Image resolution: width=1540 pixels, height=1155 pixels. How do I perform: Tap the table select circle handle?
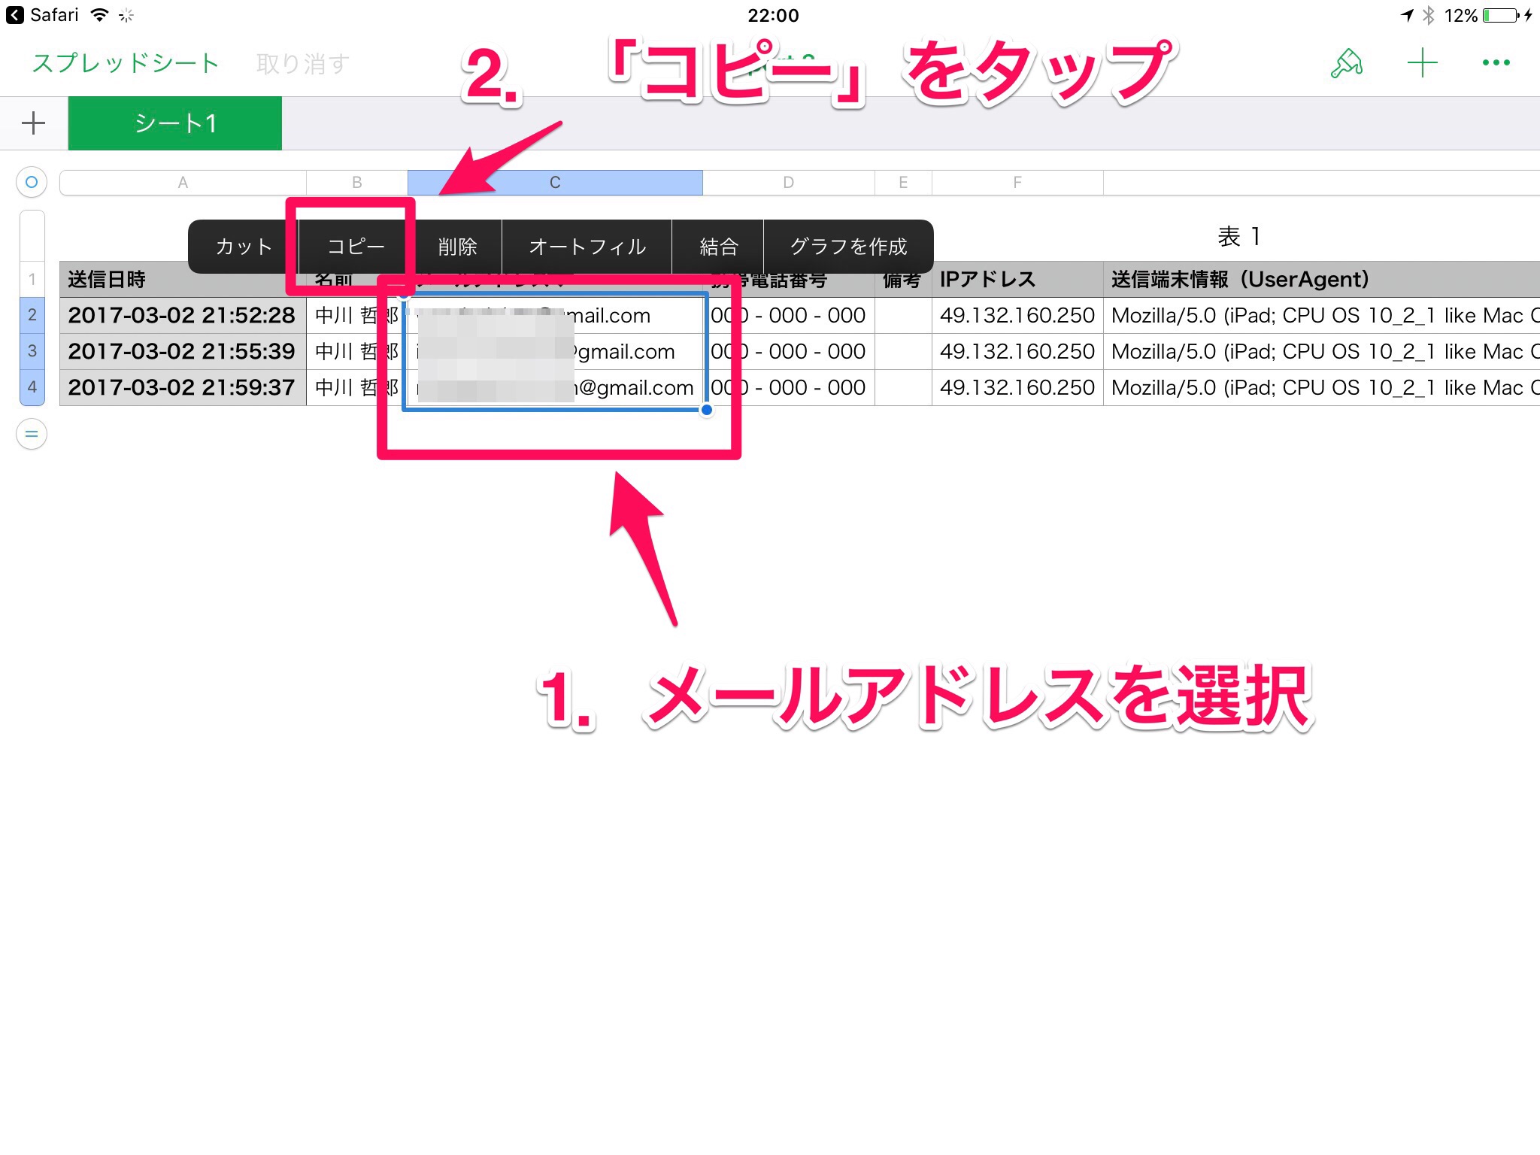coord(32,182)
